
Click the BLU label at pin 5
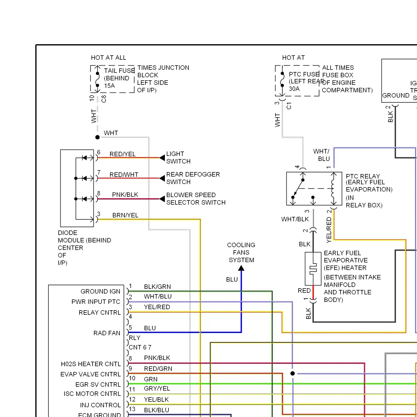(150, 328)
